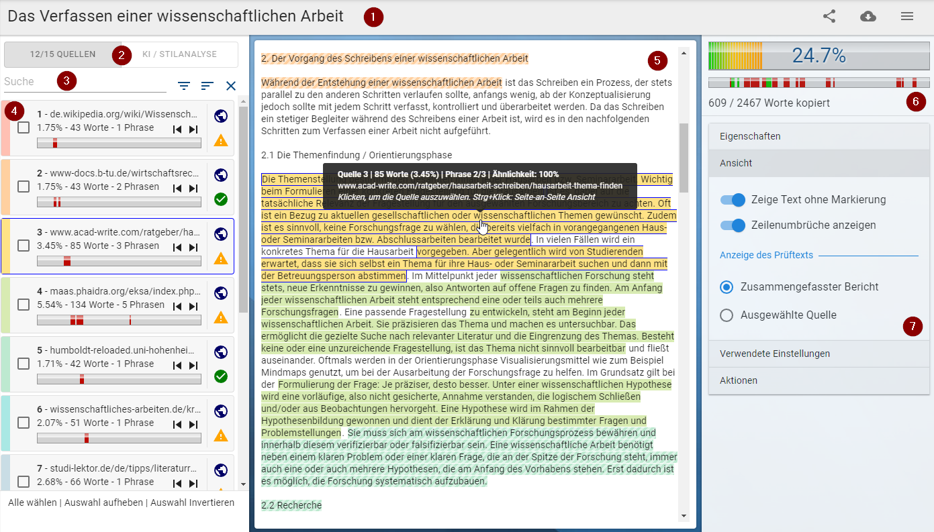Screen dimensions: 934x532
Task: Click the cloud download icon
Action: 868,16
